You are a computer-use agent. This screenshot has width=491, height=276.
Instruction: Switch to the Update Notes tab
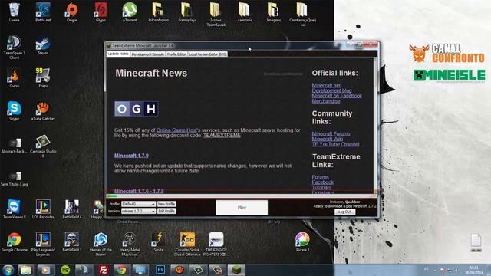pos(118,54)
